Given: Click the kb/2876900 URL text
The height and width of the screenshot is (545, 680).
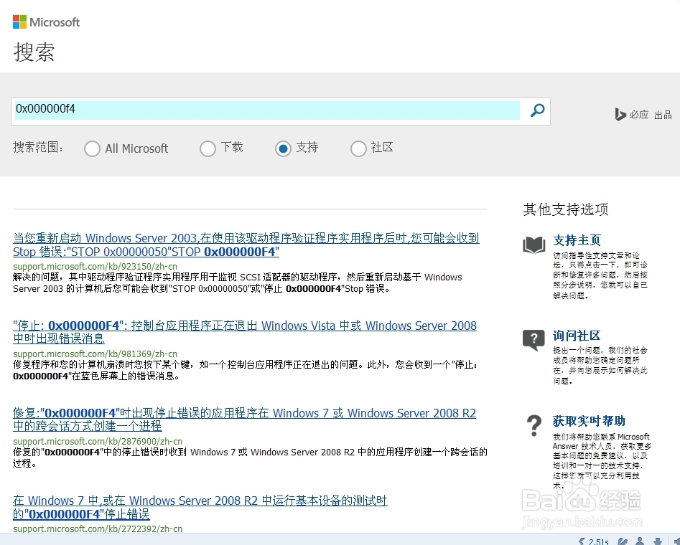Looking at the screenshot, I should point(98,442).
